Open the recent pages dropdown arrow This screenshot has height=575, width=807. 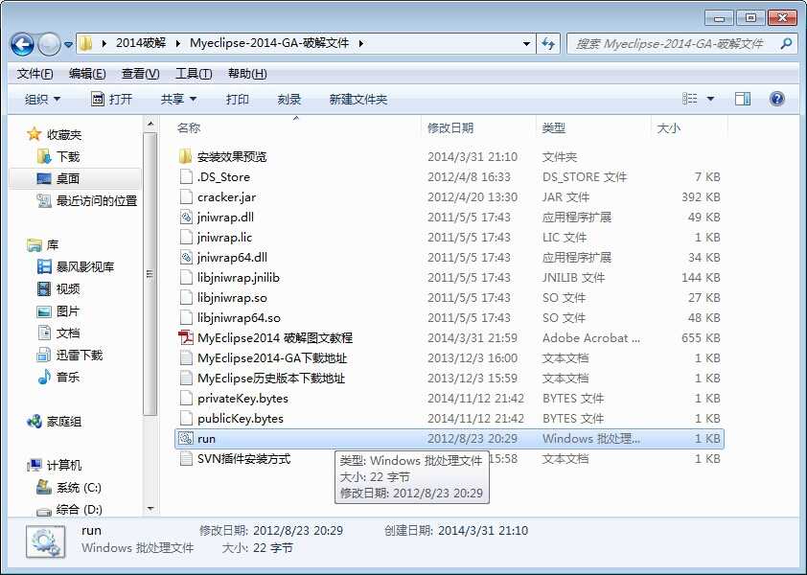(68, 45)
